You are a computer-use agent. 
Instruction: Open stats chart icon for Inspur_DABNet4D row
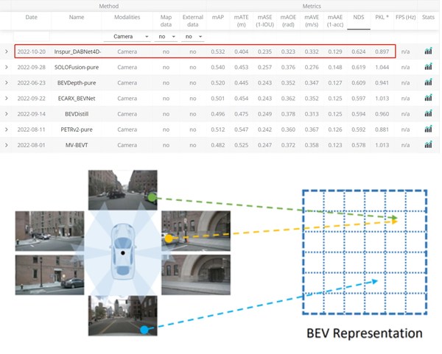[428, 52]
